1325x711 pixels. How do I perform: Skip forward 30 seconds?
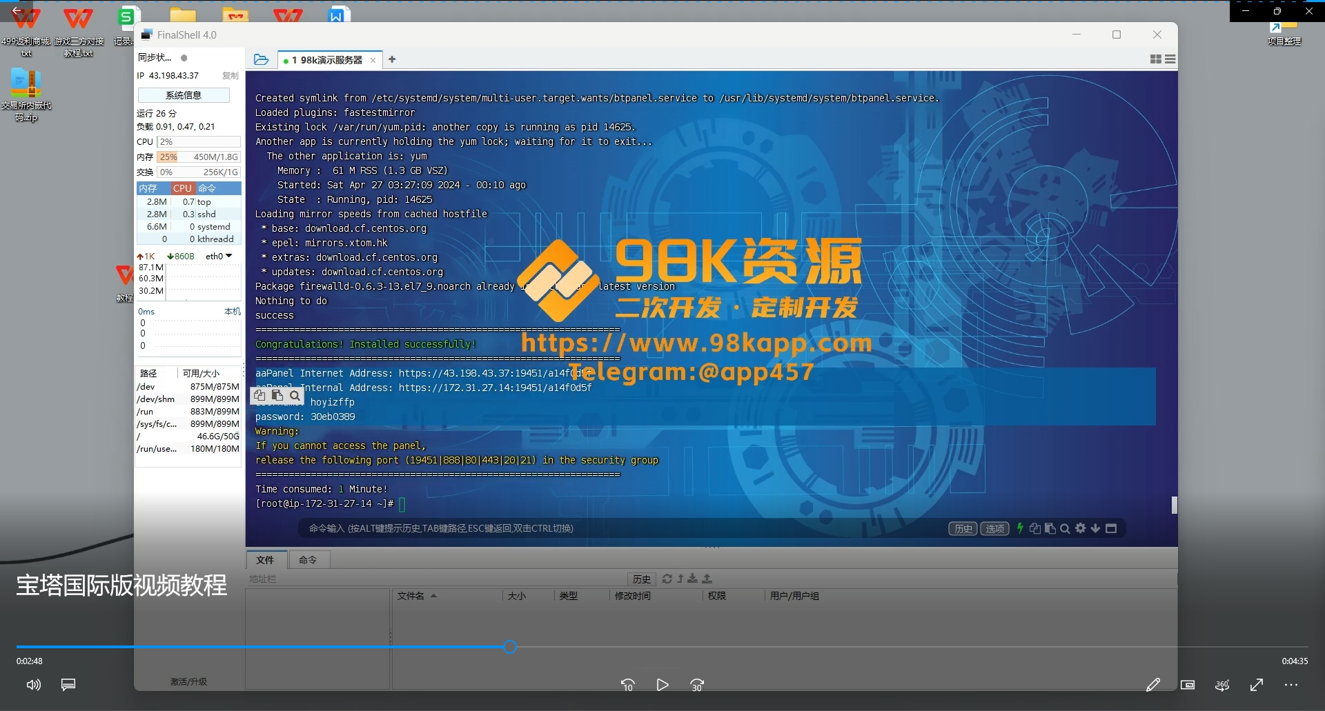point(697,685)
